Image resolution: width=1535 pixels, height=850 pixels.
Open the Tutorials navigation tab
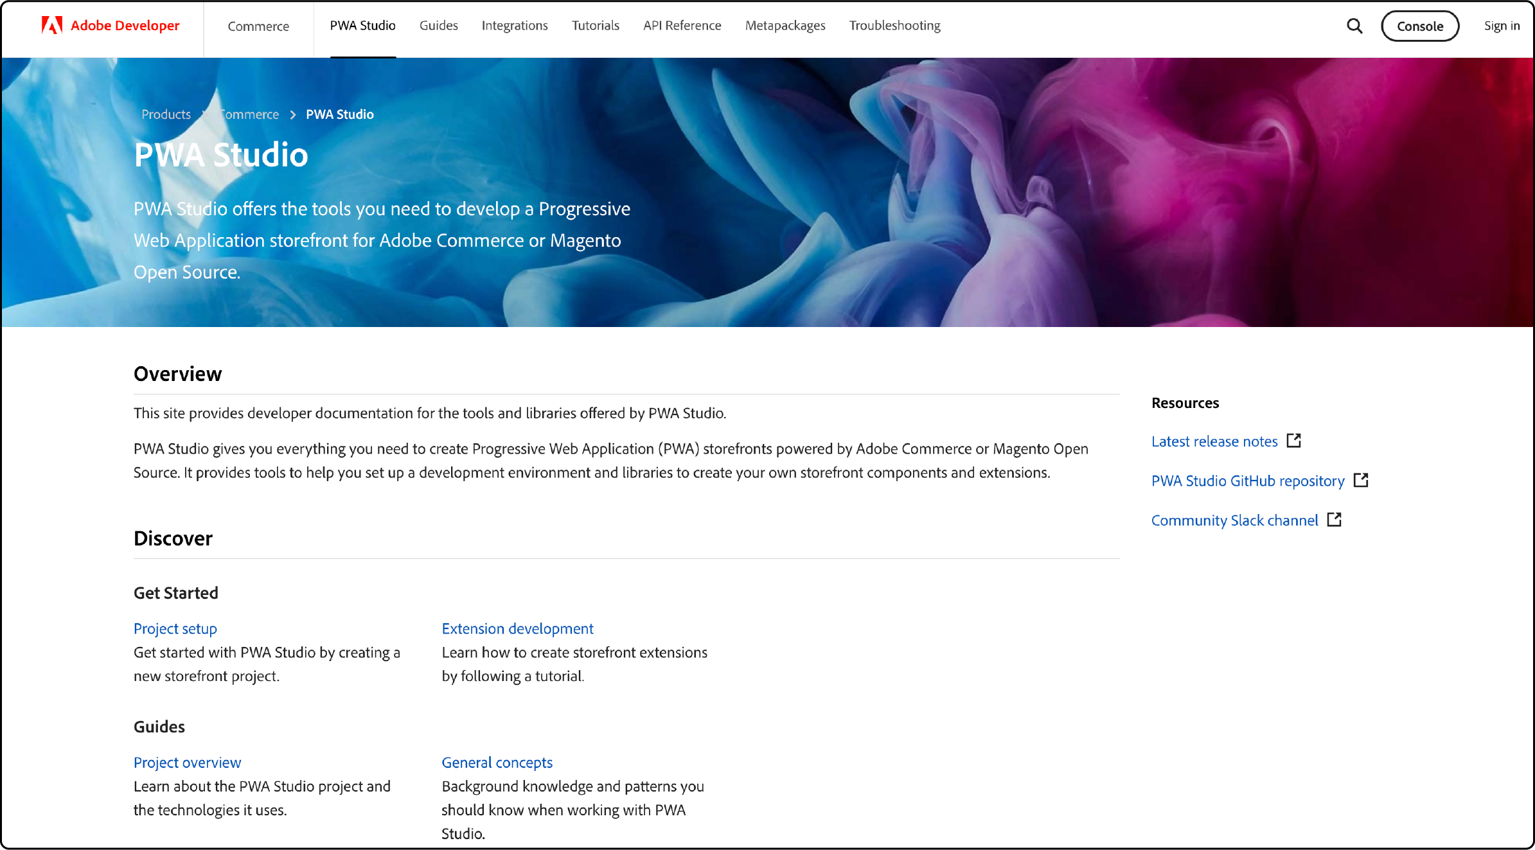coord(596,26)
